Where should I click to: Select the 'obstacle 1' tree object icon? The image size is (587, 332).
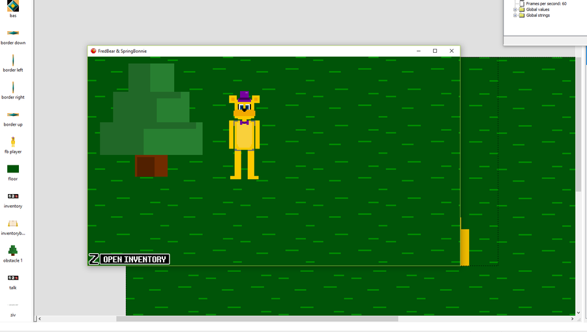click(x=13, y=251)
